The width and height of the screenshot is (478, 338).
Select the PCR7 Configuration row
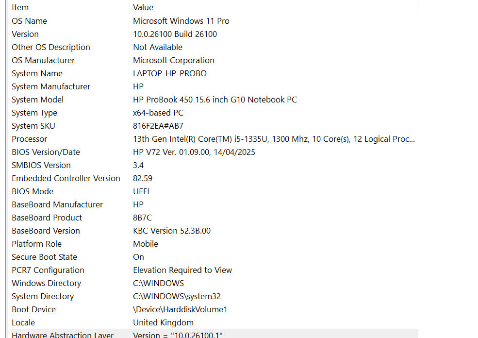click(214, 270)
